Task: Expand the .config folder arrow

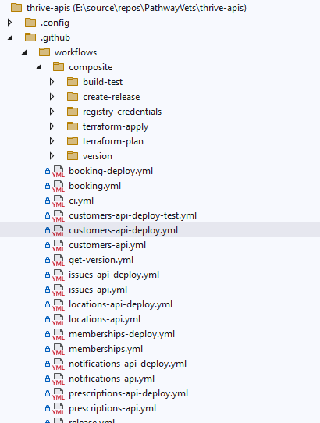Action: click(9, 23)
